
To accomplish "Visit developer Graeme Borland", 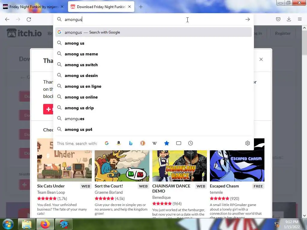I will pyautogui.click(x=109, y=192).
